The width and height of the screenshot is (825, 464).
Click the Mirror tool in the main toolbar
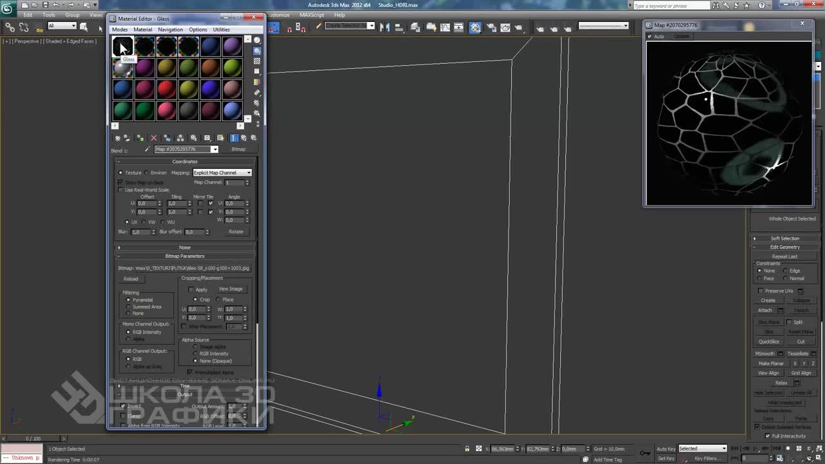[385, 27]
